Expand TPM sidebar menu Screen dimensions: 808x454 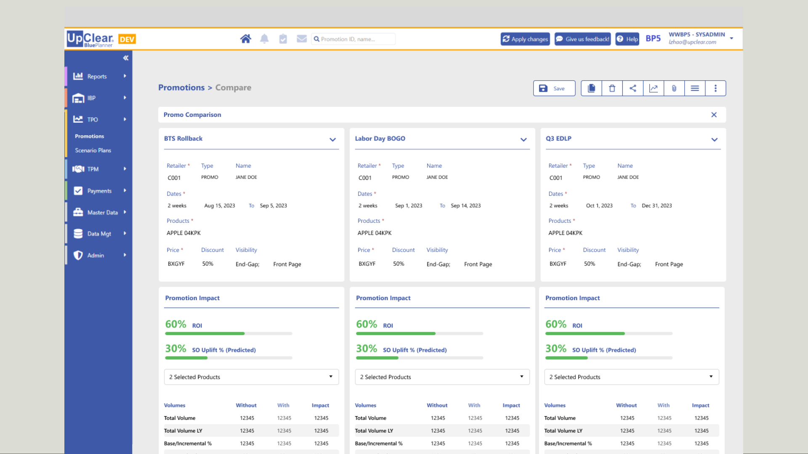tap(98, 169)
